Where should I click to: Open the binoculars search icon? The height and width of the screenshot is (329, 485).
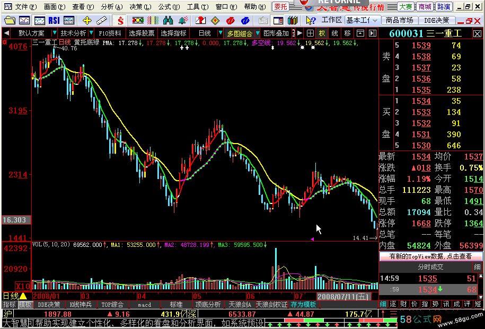coord(167,21)
